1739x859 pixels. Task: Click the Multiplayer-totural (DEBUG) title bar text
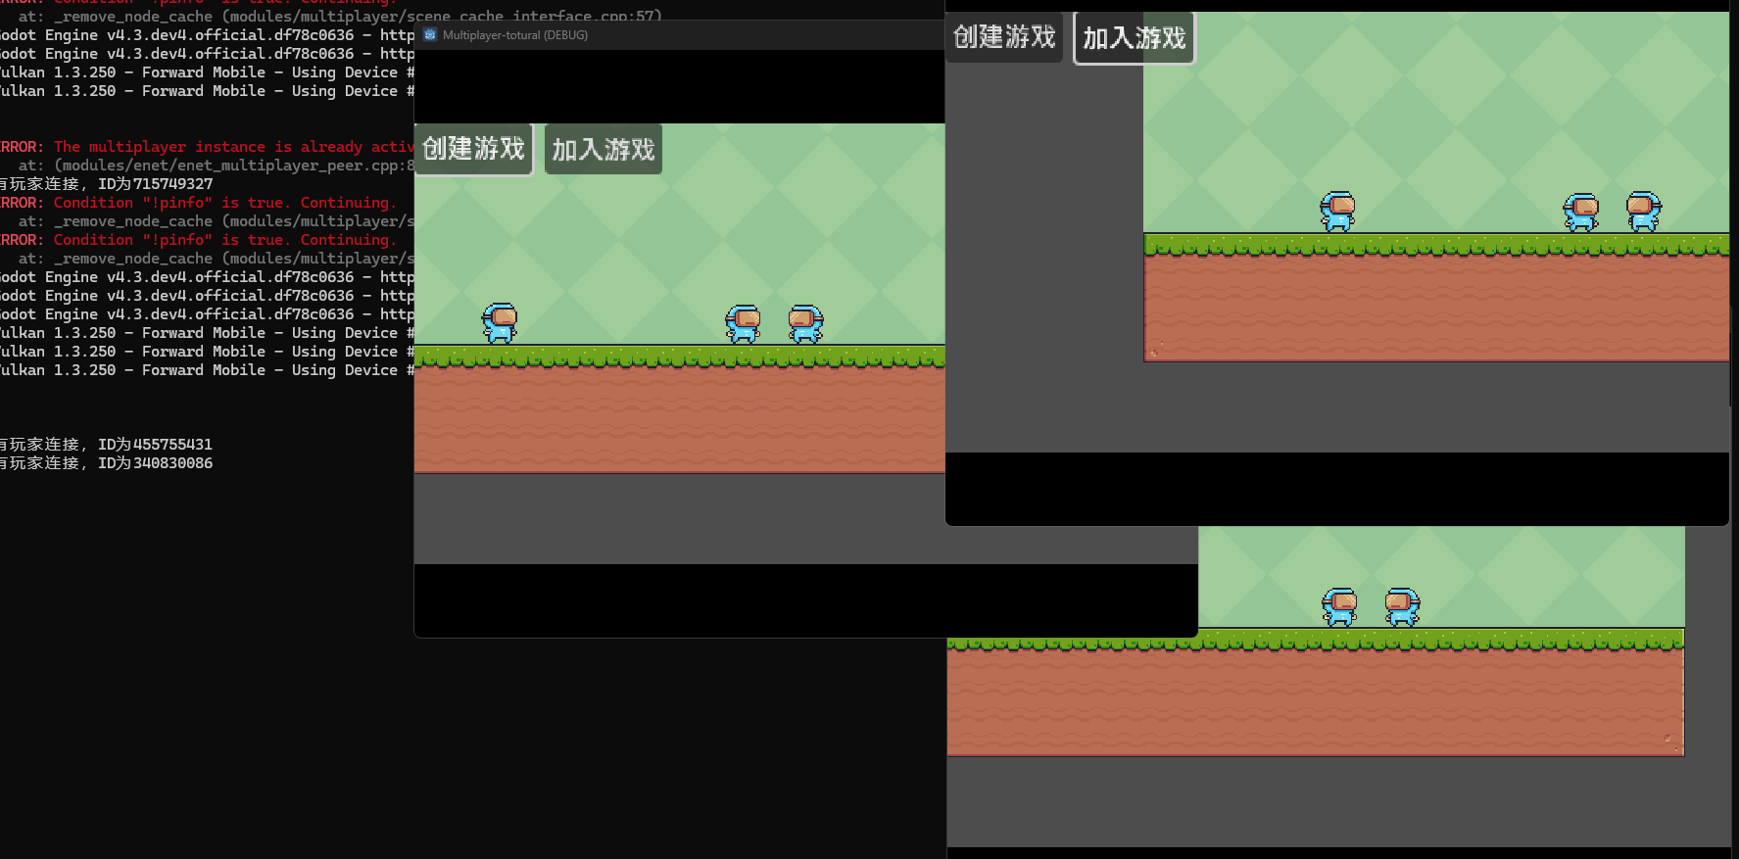tap(515, 35)
